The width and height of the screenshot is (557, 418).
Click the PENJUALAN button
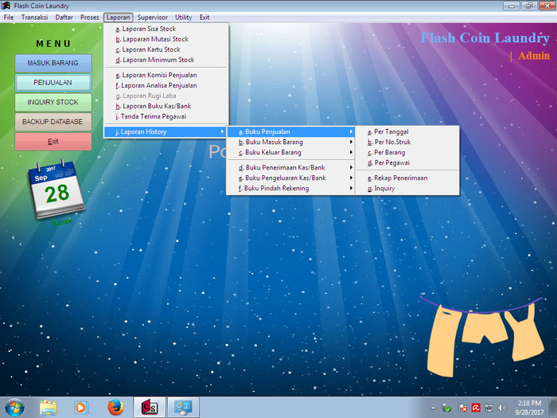[53, 83]
